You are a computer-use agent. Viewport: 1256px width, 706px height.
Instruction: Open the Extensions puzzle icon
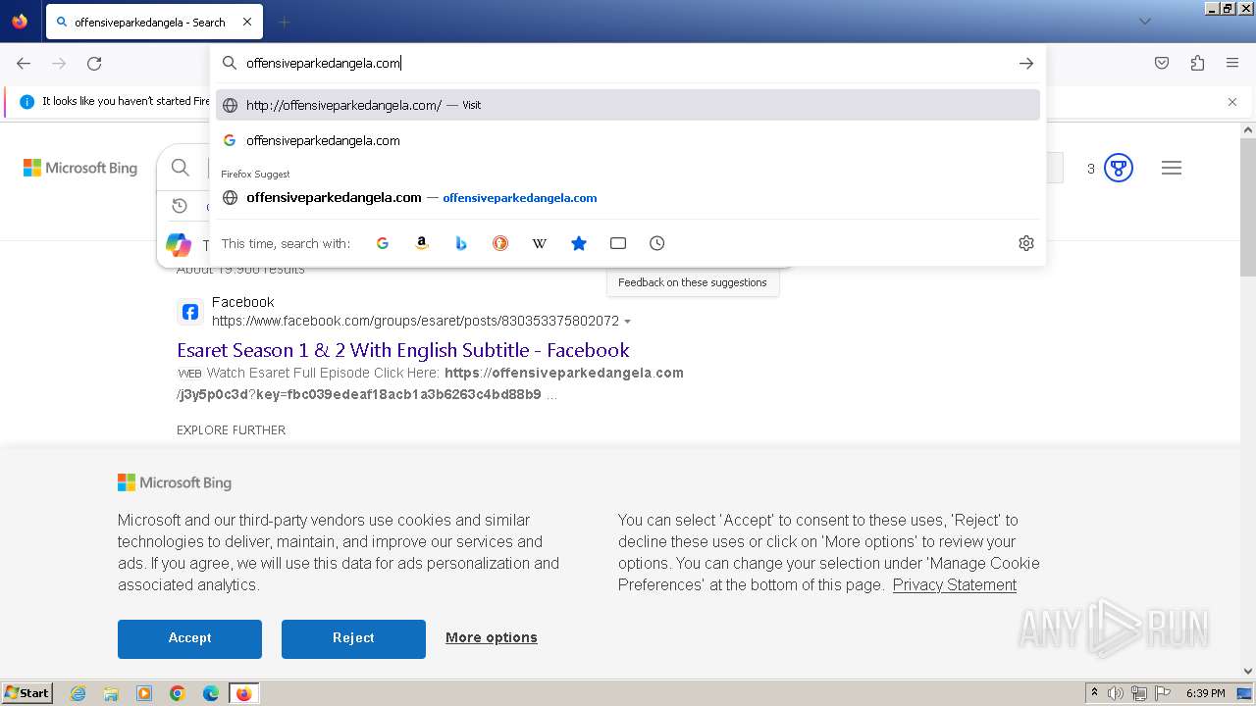pyautogui.click(x=1197, y=63)
